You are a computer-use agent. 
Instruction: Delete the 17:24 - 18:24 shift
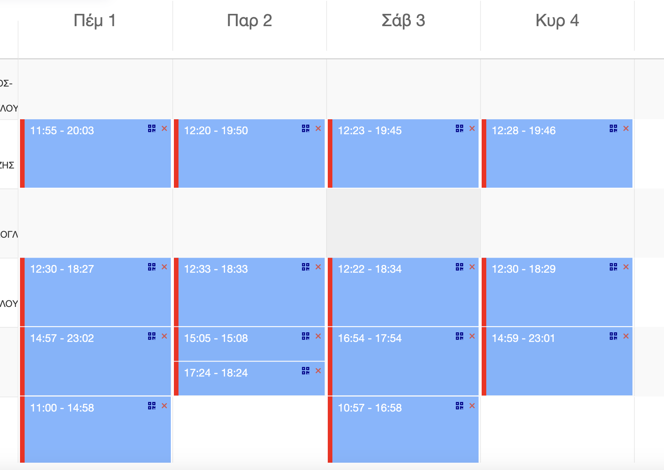tap(318, 371)
